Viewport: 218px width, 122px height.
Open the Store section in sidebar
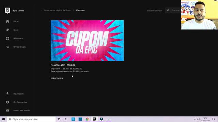pos(16,30)
